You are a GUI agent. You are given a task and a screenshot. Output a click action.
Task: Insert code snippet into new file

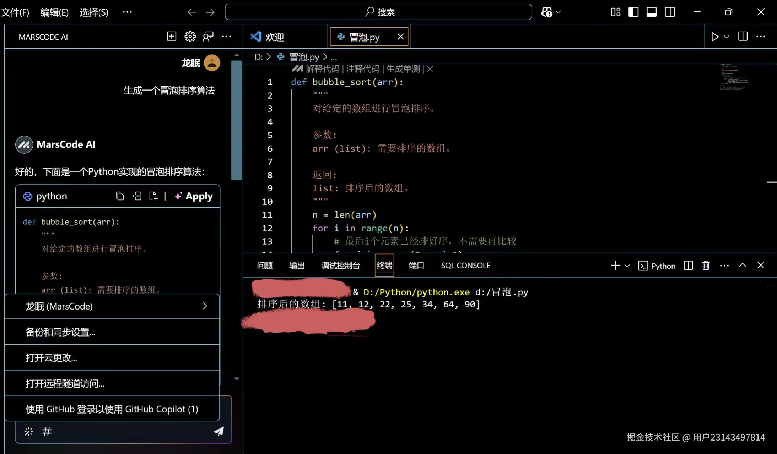[153, 196]
